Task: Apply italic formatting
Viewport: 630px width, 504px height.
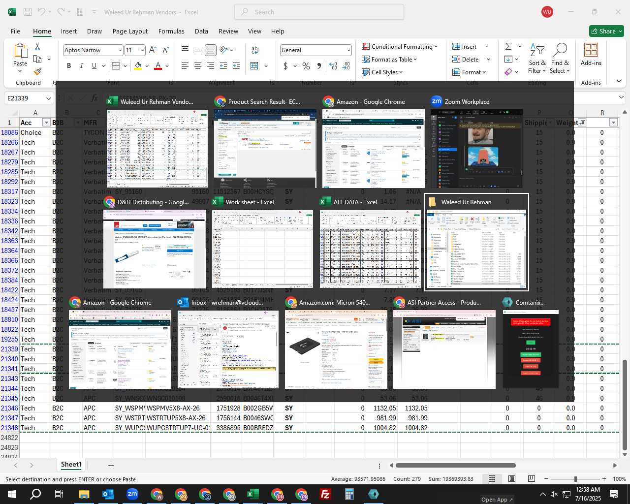Action: tap(81, 66)
